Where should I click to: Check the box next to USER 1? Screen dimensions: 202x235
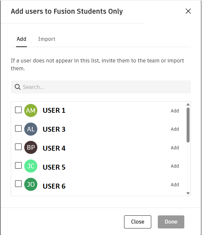[18, 110]
